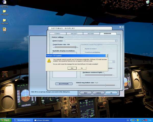
Task: Click the system tray clock
Action: 150,120
